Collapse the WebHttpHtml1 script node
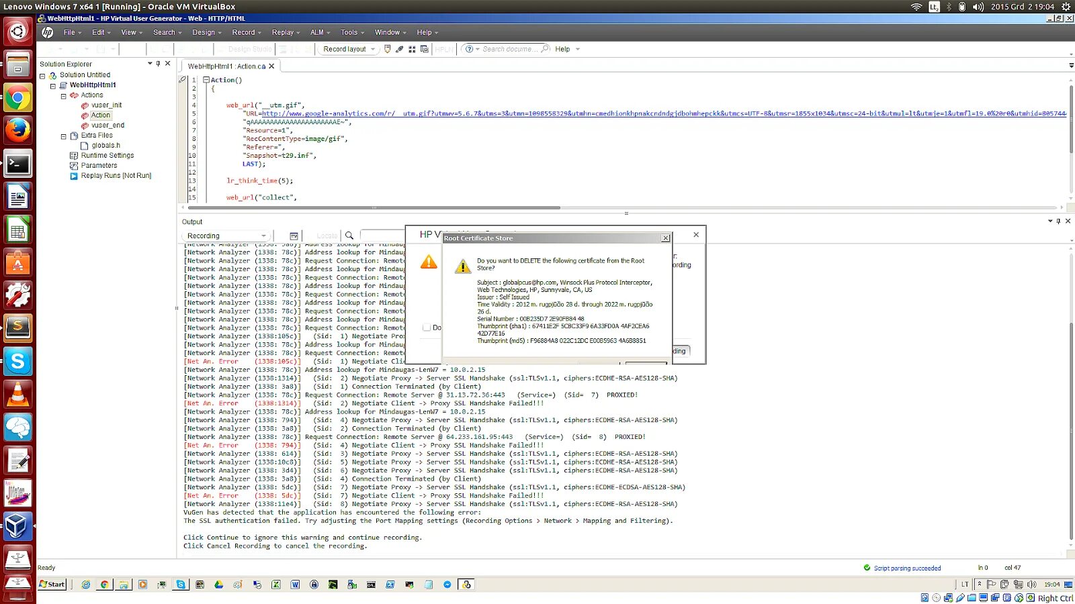 tap(53, 86)
